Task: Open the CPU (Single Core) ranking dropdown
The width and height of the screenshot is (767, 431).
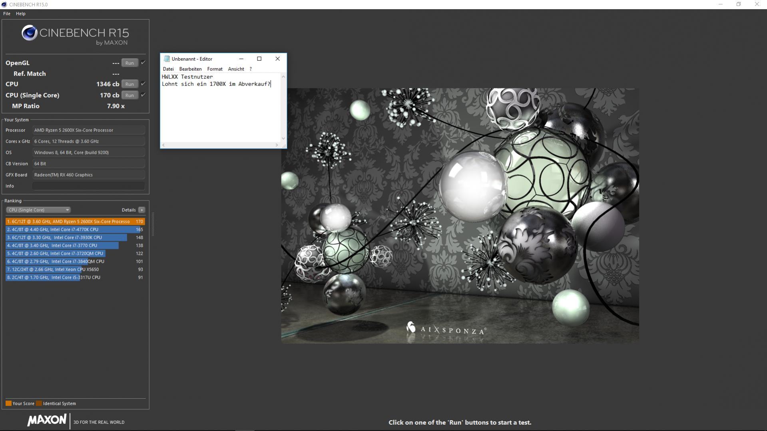Action: (38, 210)
